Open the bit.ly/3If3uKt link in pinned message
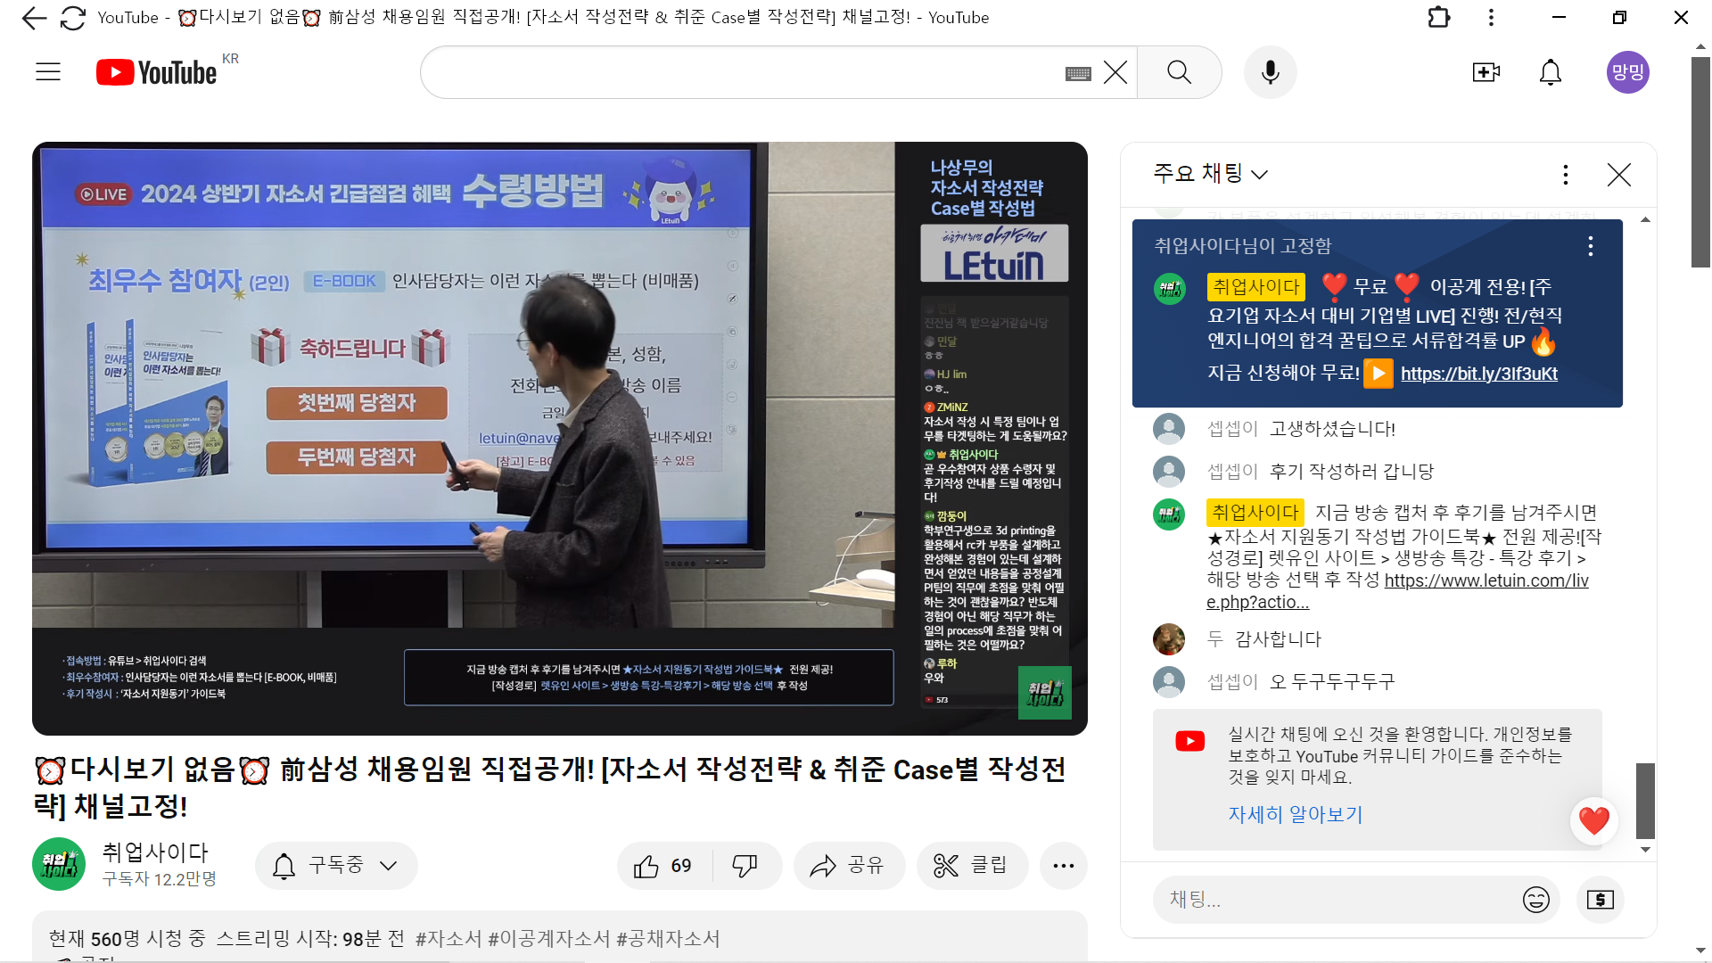This screenshot has width=1712, height=963. [1478, 374]
